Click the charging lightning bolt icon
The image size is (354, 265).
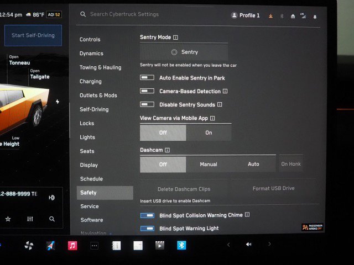click(58, 102)
